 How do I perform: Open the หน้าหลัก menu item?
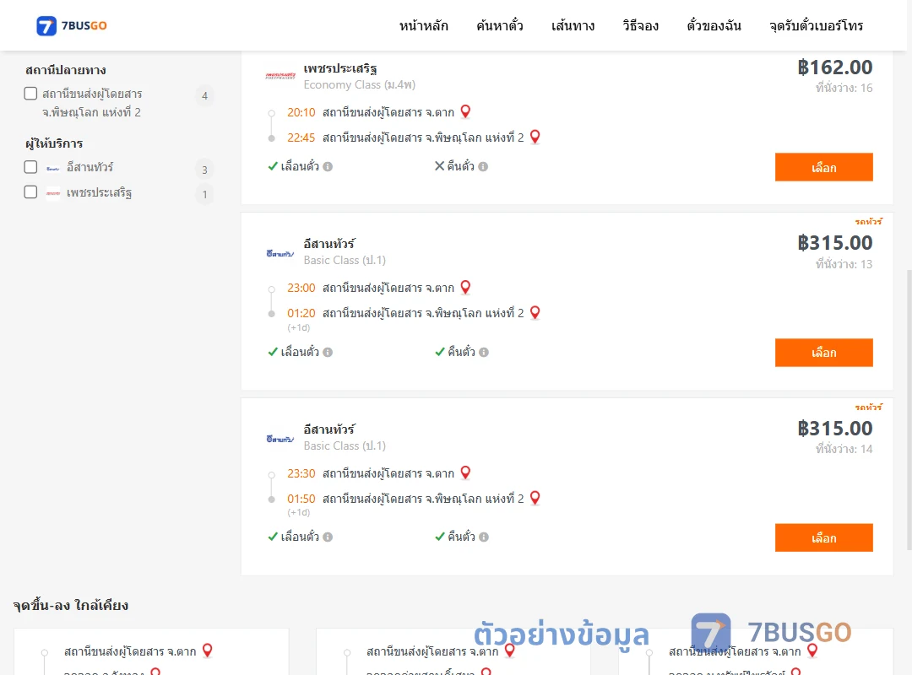tap(423, 25)
